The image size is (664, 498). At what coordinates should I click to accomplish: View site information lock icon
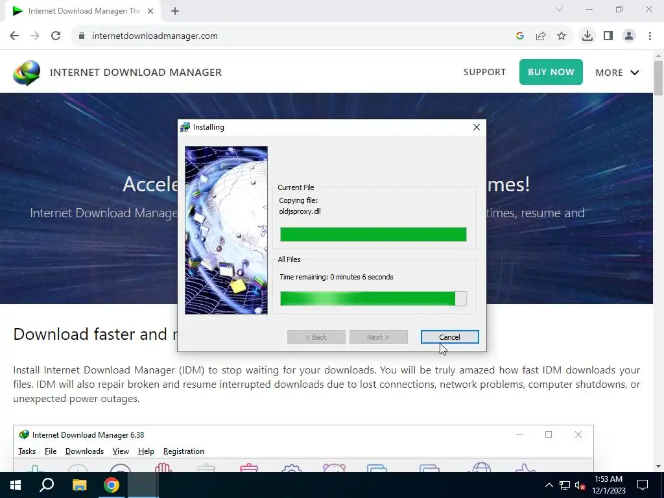[x=82, y=36]
